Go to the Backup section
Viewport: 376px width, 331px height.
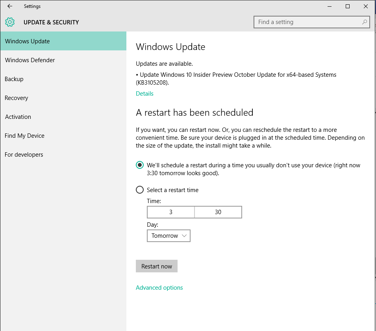[x=63, y=79]
